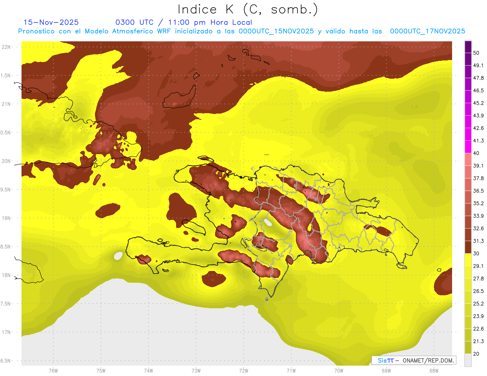This screenshot has width=487, height=376.
Task: Click the '22N' latitude label
Action: pyautogui.click(x=6, y=47)
